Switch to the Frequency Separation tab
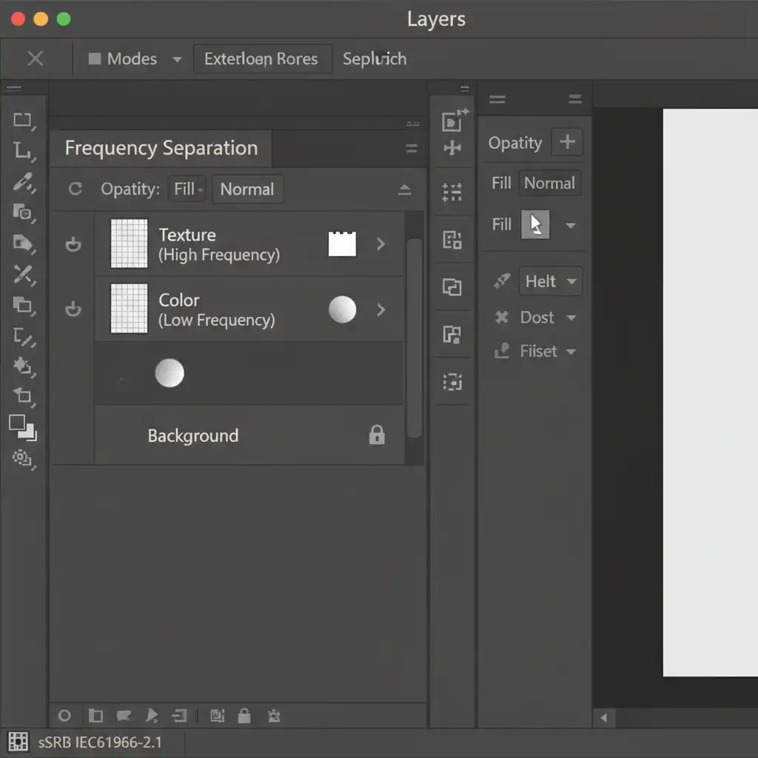This screenshot has width=758, height=758. 161,148
